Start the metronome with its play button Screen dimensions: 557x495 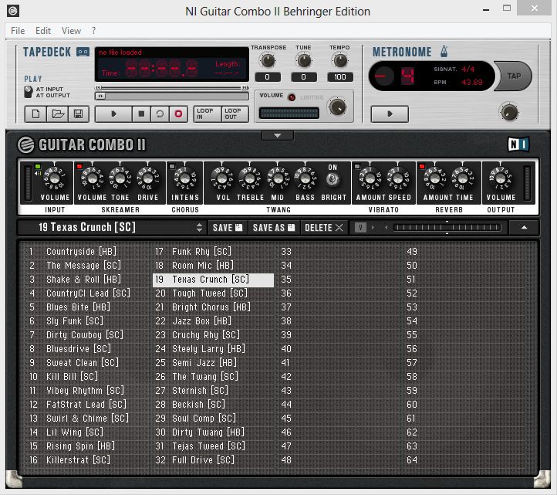point(390,114)
